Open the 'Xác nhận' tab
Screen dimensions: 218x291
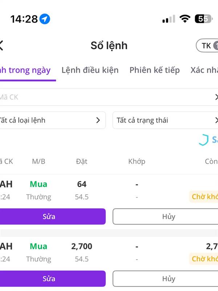click(x=204, y=70)
